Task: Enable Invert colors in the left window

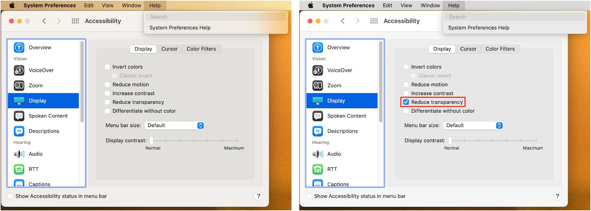Action: click(107, 67)
